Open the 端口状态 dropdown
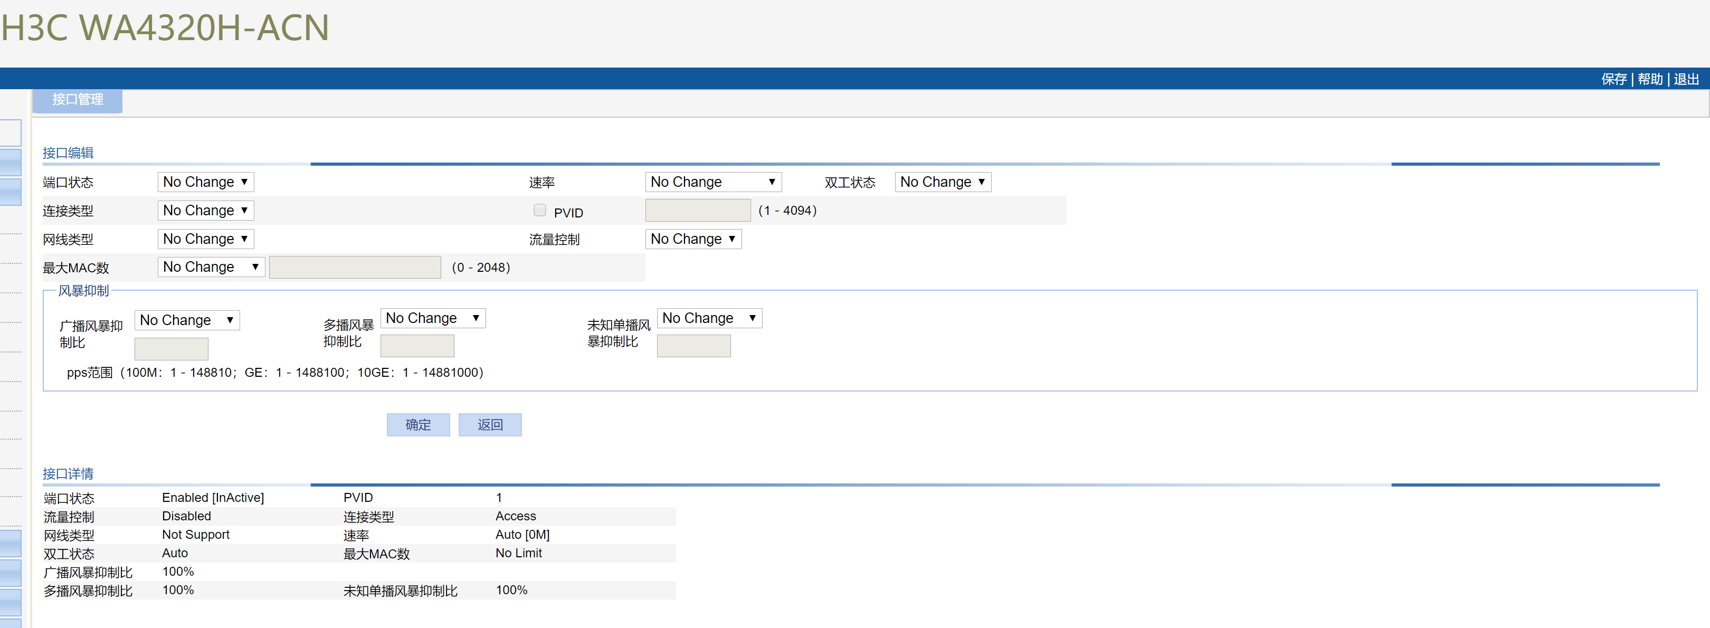 [205, 182]
